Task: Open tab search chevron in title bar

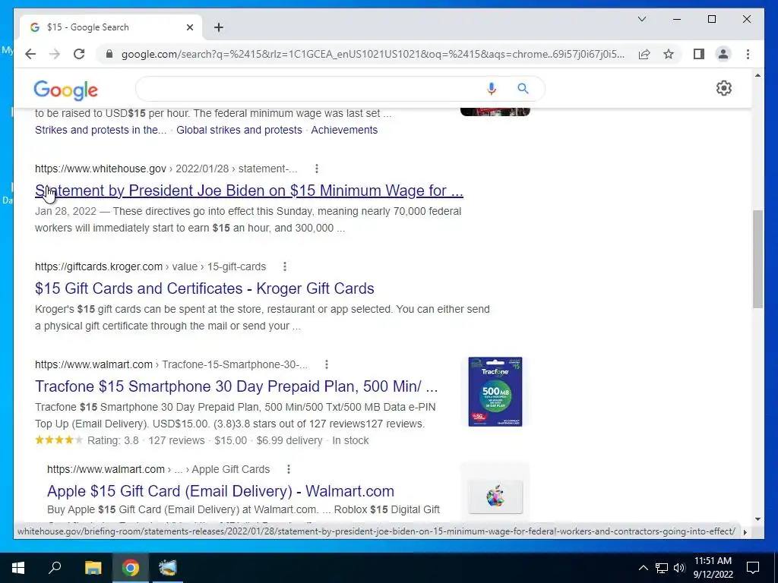Action: pos(641,19)
